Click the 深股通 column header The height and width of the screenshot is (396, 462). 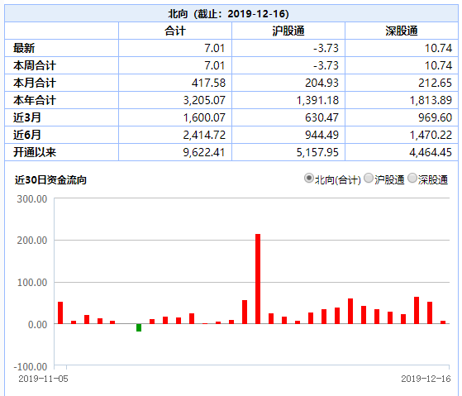point(402,31)
